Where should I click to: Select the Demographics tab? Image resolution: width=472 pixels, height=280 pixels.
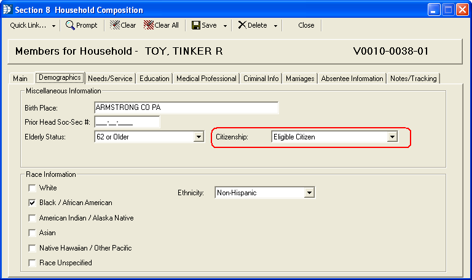[x=60, y=77]
